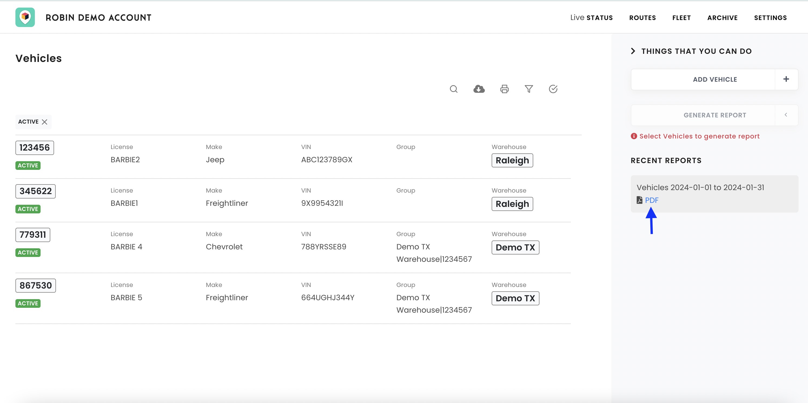Click the plus icon beside Add Vehicle
808x403 pixels.
click(786, 79)
